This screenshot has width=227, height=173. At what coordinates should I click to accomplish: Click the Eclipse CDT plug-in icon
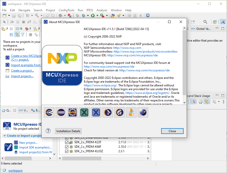[x=50, y=113]
